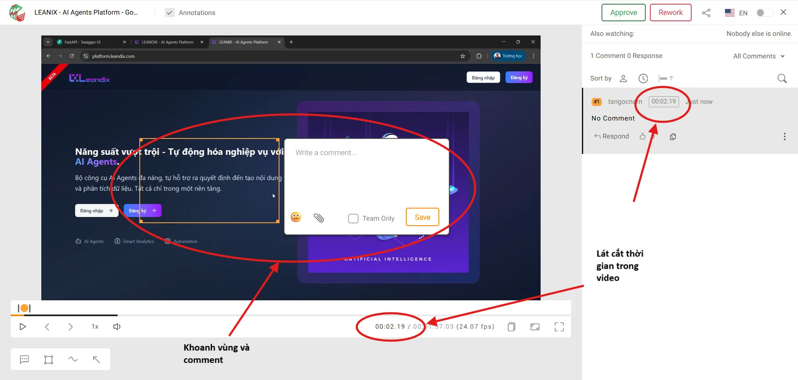Reload the page with refresh icon
Viewport: 798px width, 380px height.
pyautogui.click(x=72, y=56)
